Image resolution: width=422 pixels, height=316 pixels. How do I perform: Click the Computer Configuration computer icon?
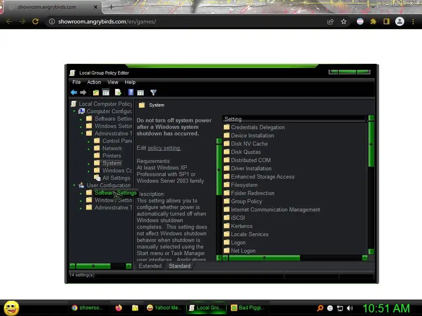point(82,111)
